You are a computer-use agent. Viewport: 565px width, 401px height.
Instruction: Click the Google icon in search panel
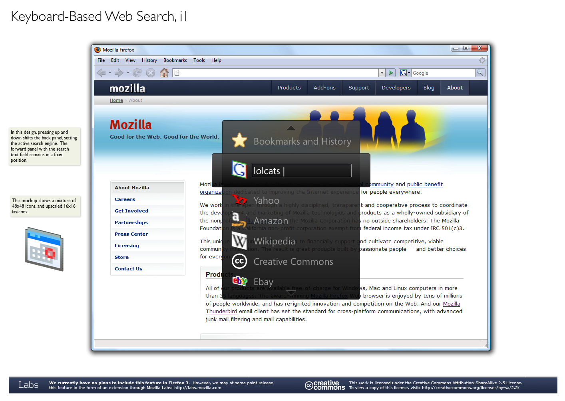[239, 170]
